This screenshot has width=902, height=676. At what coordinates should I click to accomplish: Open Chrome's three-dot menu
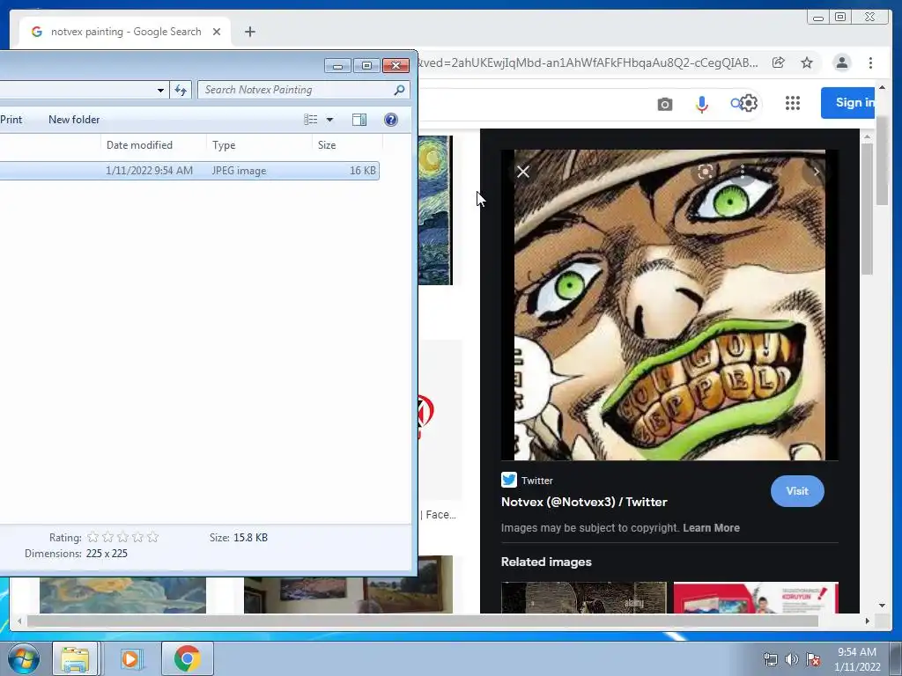point(870,62)
